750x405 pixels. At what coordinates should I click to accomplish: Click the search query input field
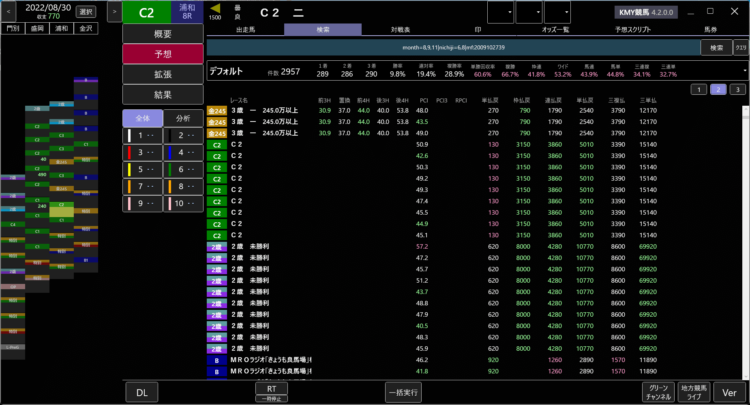point(453,47)
